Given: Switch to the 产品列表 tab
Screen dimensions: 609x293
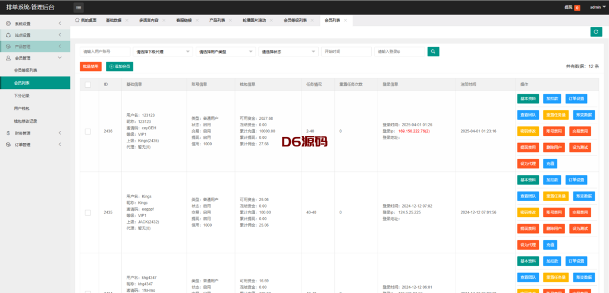Looking at the screenshot, I should pos(217,20).
